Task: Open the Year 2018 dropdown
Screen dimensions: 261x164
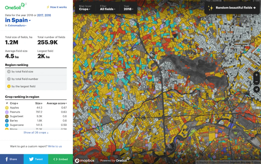Action: (128, 8)
